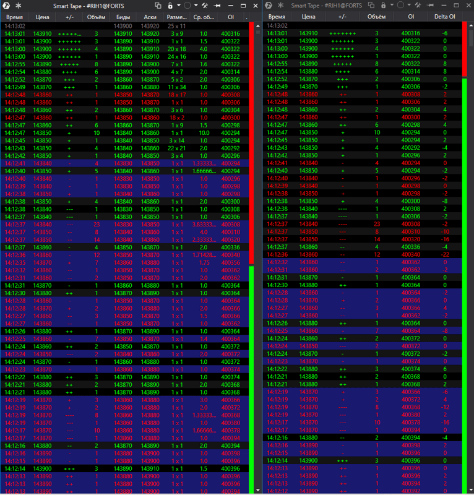
Task: Select Delta OI value -10 in right window
Action: click(x=445, y=231)
